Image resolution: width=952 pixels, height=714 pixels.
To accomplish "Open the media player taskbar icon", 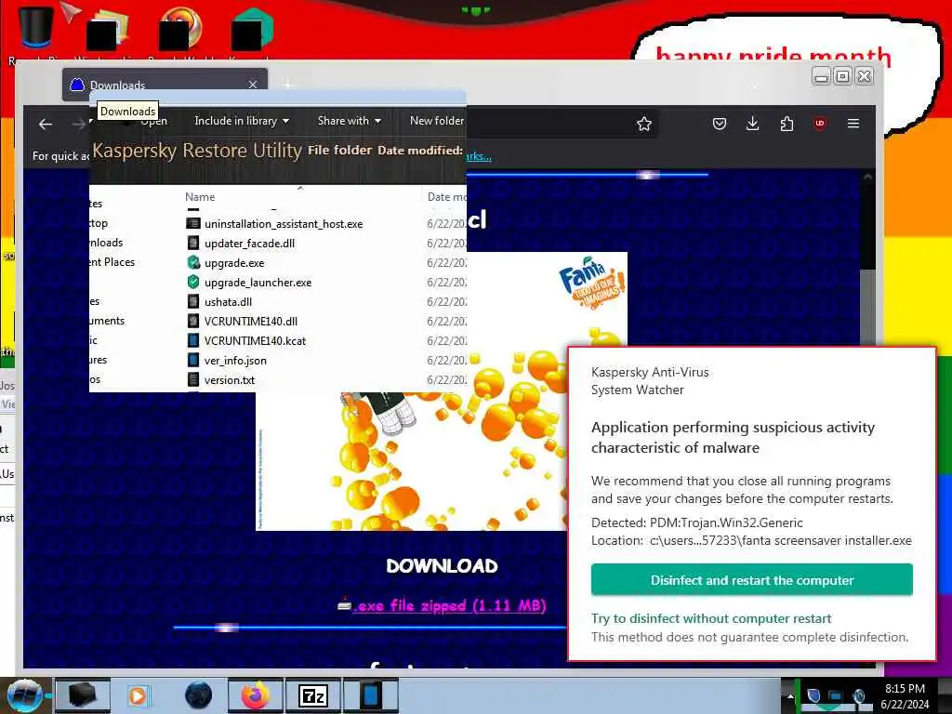I will tap(138, 695).
